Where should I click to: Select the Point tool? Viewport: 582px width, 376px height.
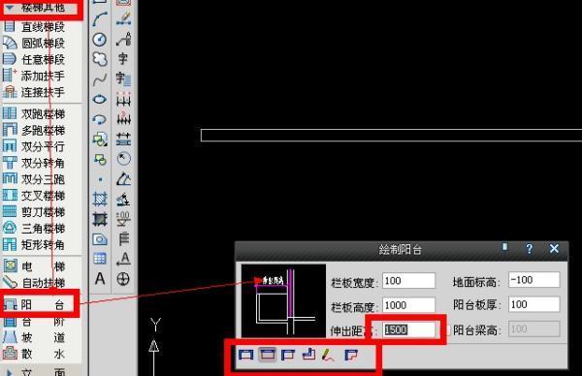(x=100, y=180)
